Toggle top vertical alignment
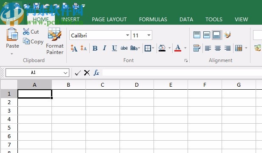Screen dimensions: 262x153 197,35
